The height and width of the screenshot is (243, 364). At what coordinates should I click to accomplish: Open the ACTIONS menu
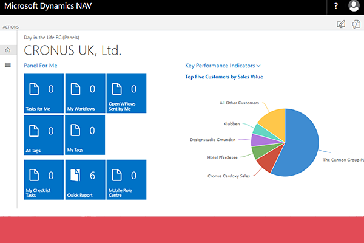click(x=11, y=27)
